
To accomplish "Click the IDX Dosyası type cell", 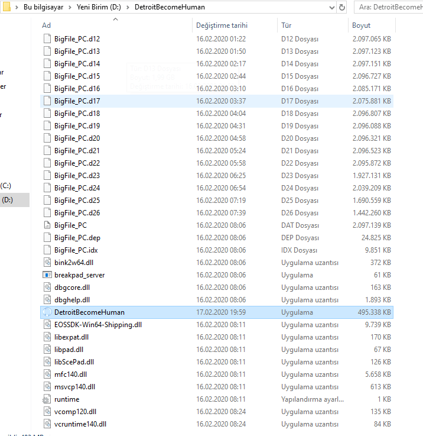I will [299, 250].
